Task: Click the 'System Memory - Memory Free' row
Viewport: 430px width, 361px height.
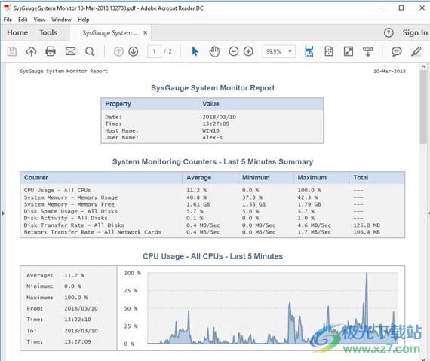Action: coord(212,204)
